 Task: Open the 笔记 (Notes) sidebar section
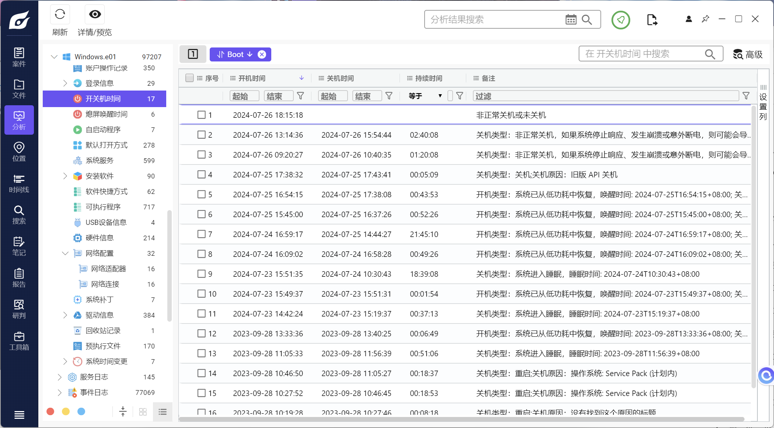[19, 247]
